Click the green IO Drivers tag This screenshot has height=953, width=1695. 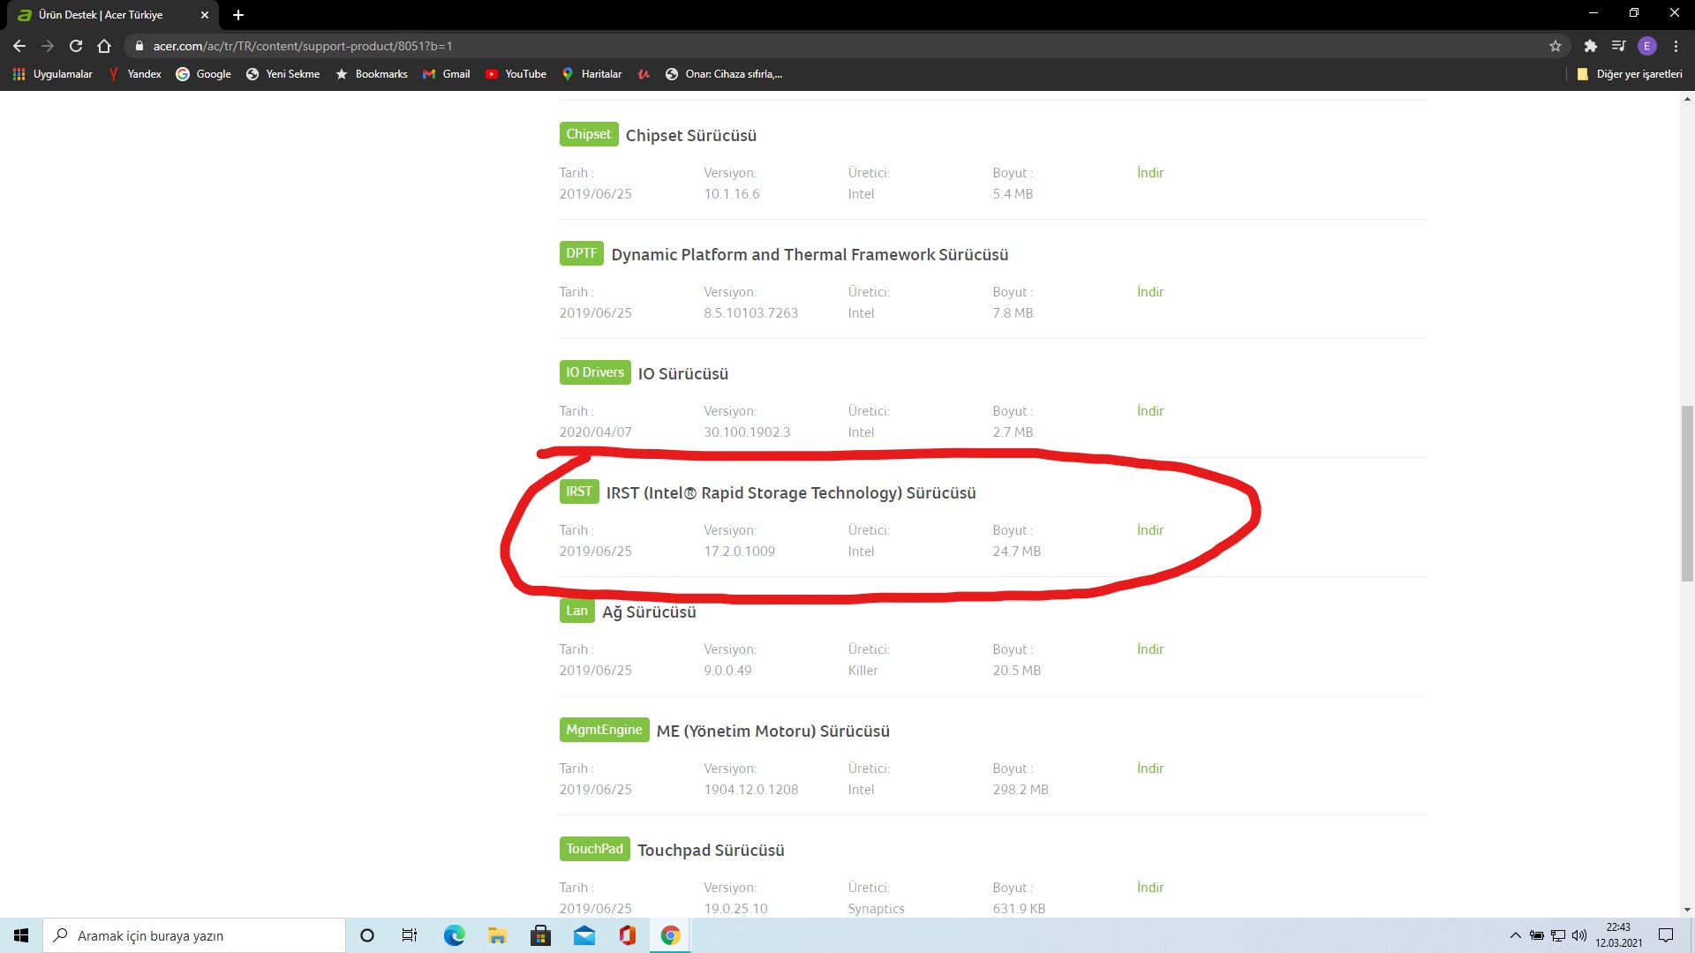click(x=594, y=372)
